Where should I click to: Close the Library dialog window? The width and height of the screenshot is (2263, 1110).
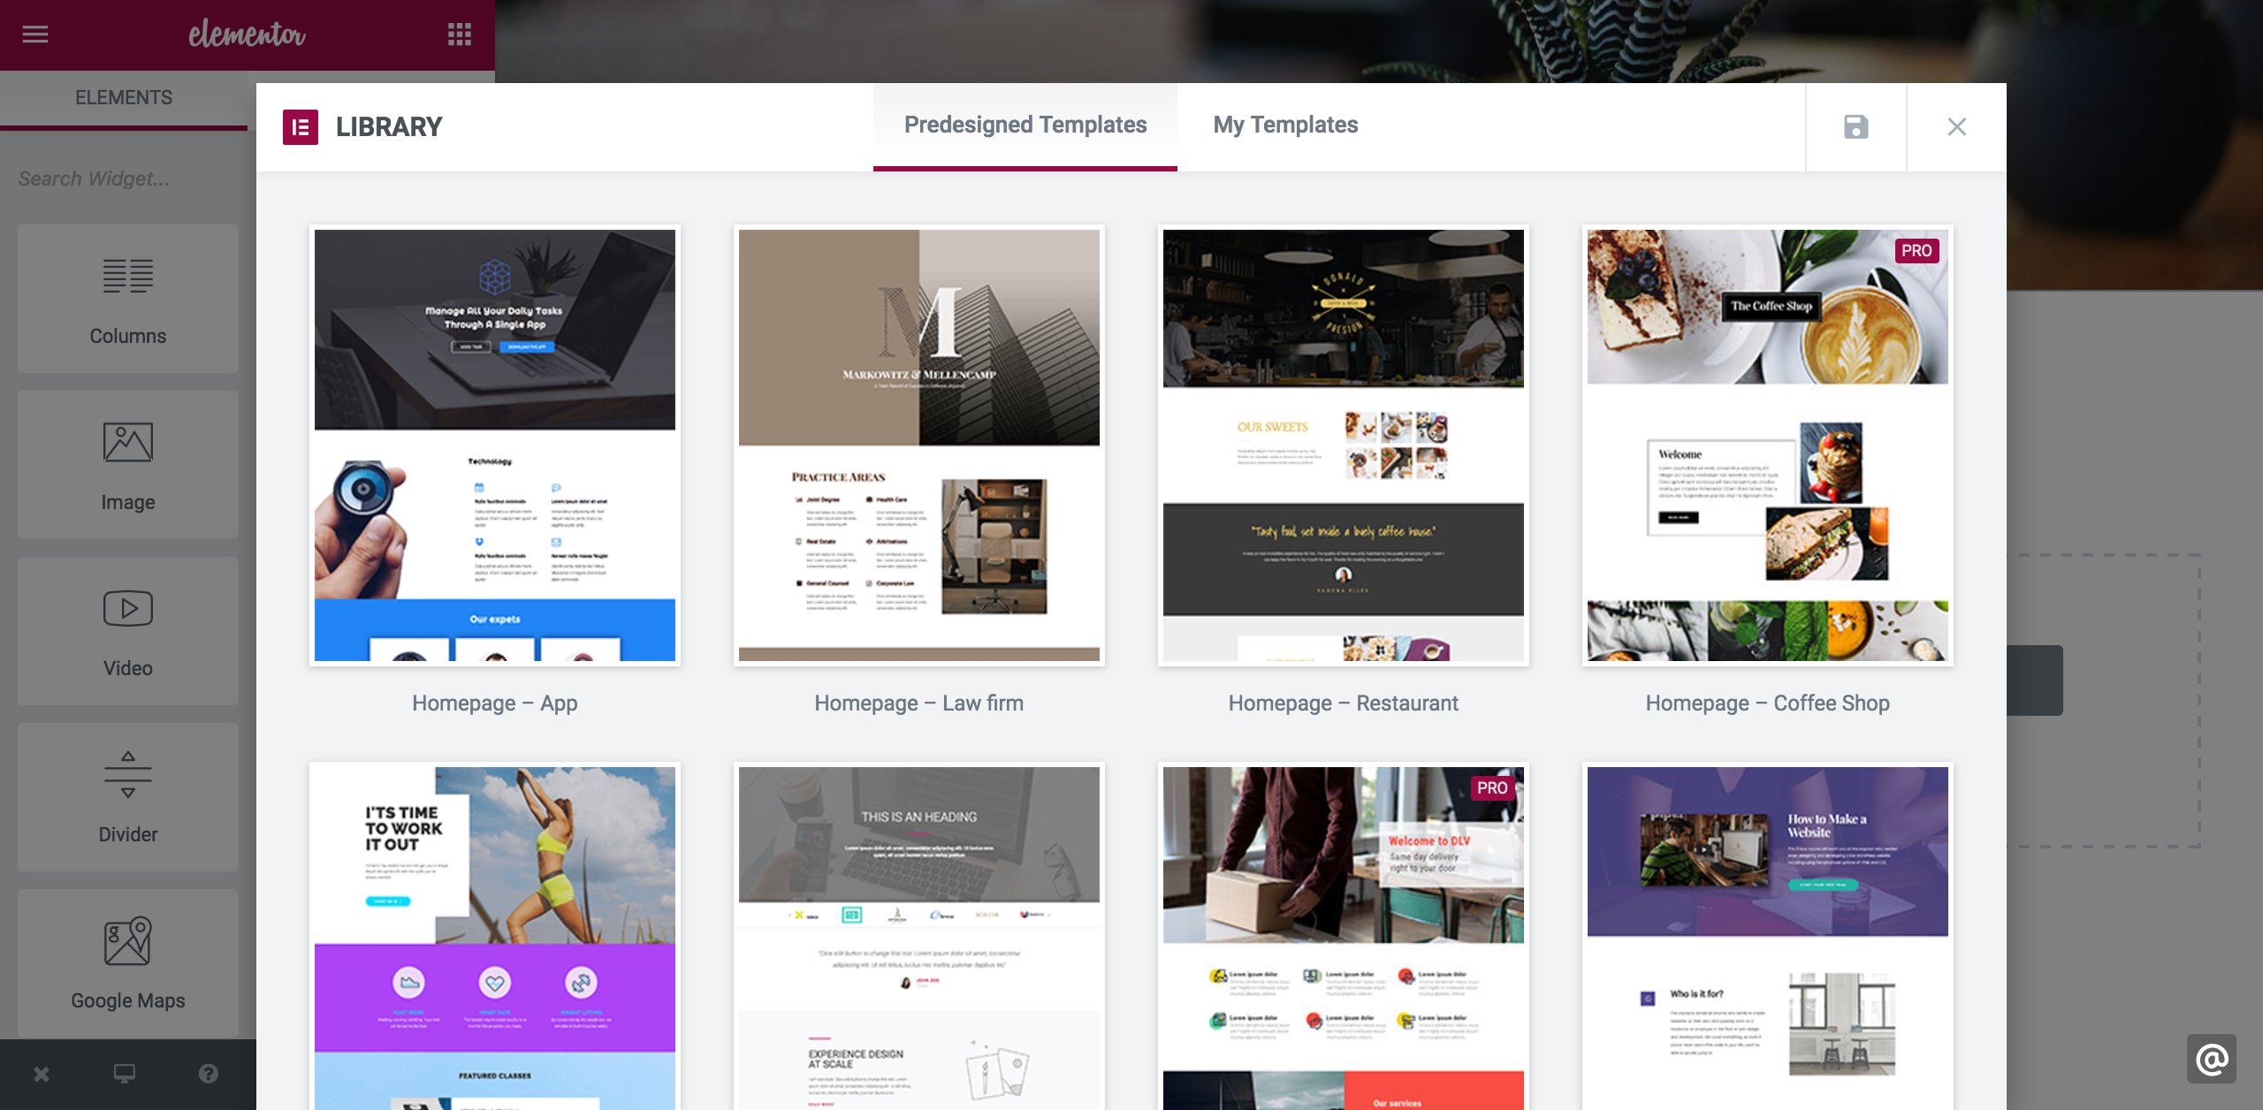tap(1957, 127)
